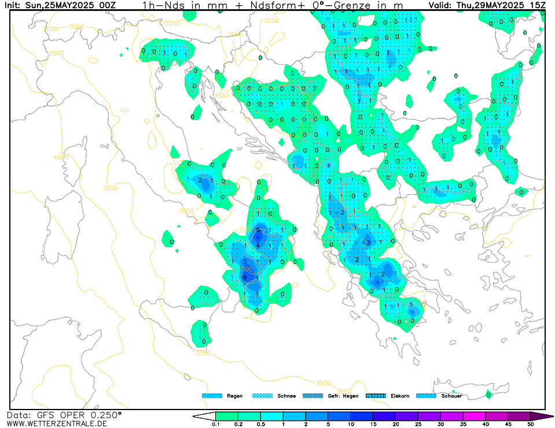This screenshot has height=428, width=555.
Task: Click magenta color bar segment between 35 and 40
Action: pos(475,416)
